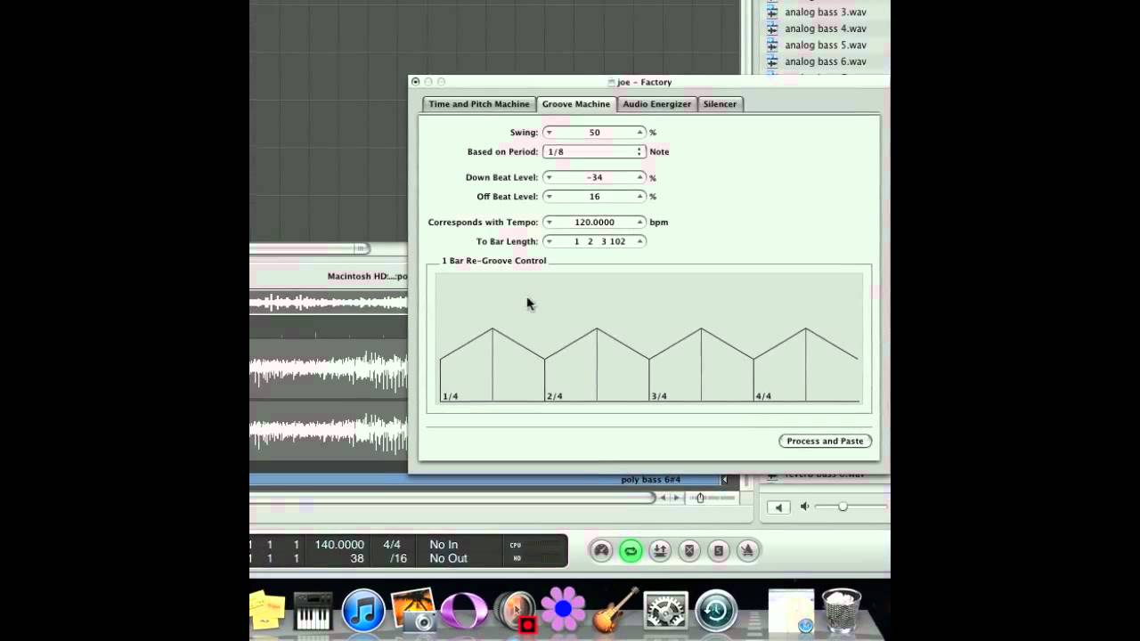
Task: Open System Preferences from the dock
Action: coord(665,613)
